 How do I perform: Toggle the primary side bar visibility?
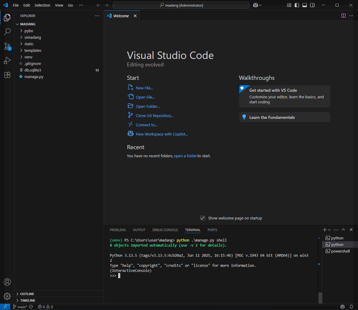coord(297,5)
